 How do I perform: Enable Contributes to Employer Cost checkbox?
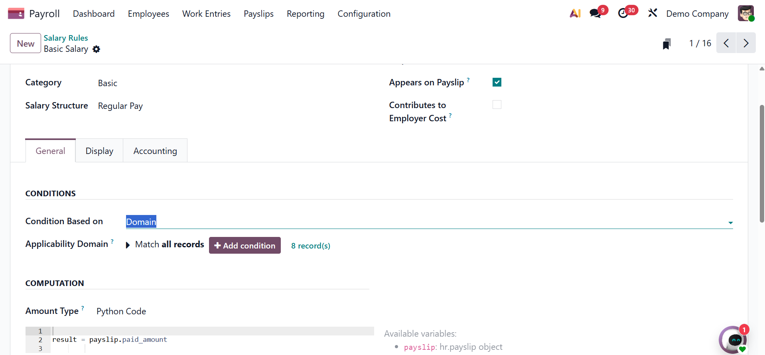coord(497,105)
